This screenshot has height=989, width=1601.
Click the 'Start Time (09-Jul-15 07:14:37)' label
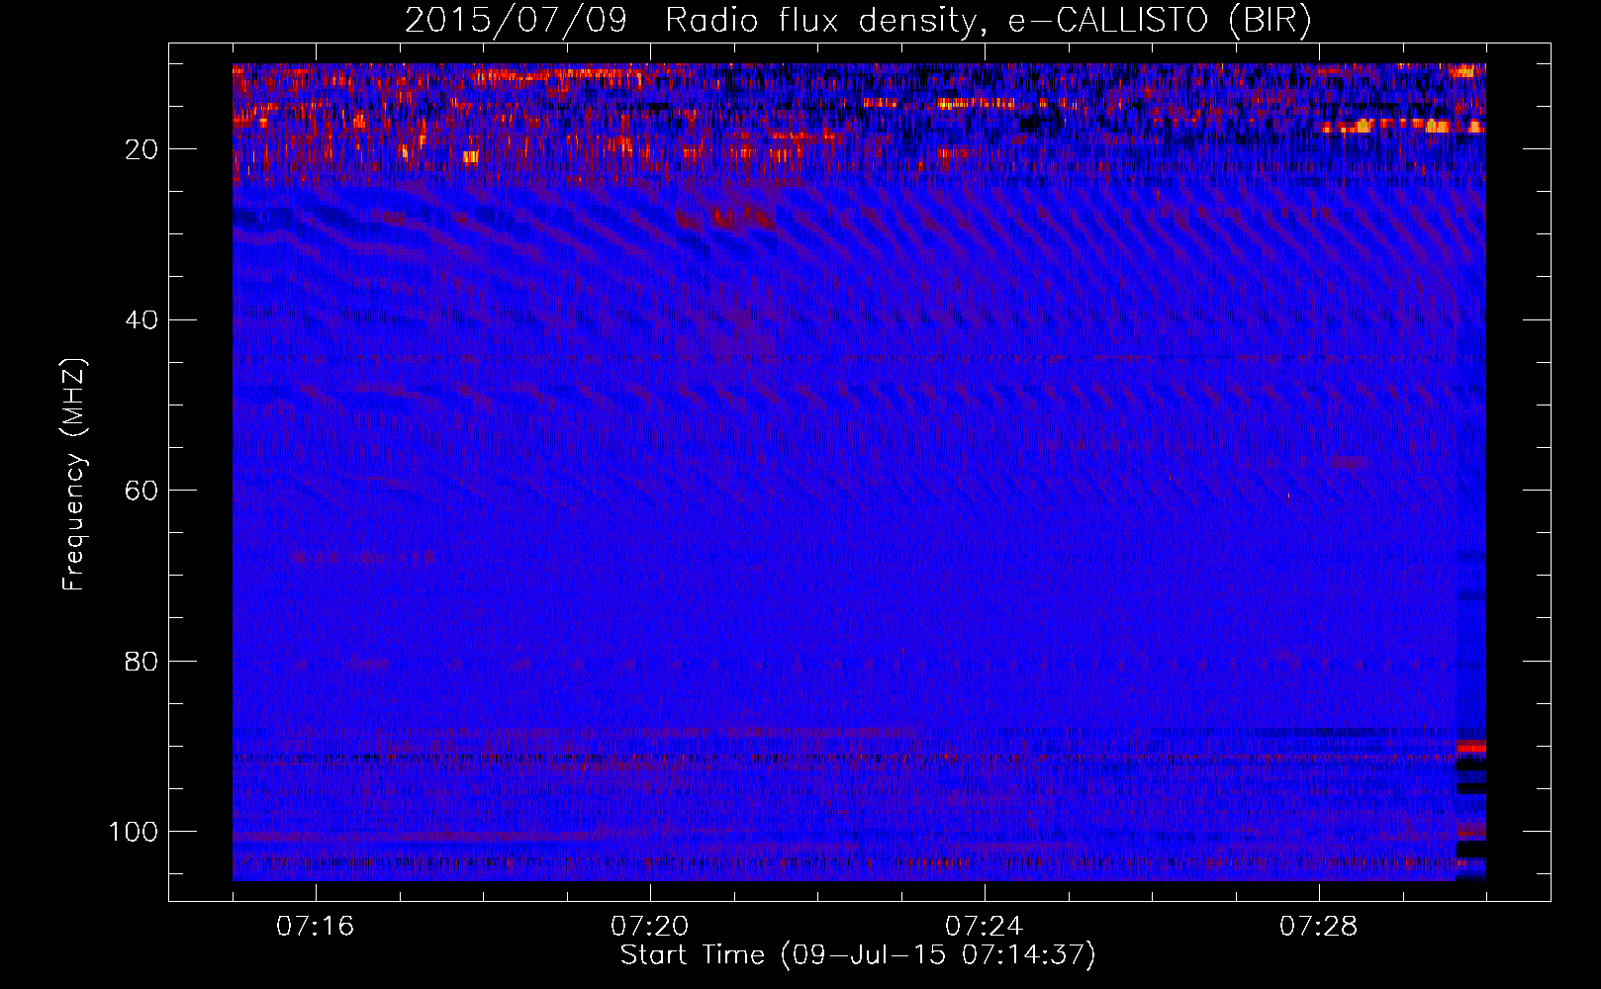(x=858, y=955)
